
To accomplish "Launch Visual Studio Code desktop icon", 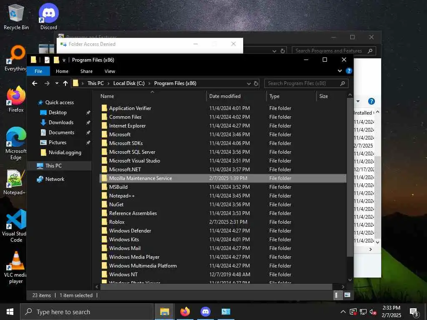I will tap(15, 226).
